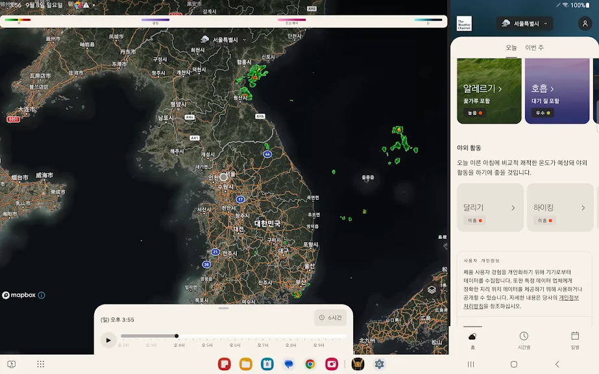Jump to the 오 8시 timeline tick

[291, 345]
